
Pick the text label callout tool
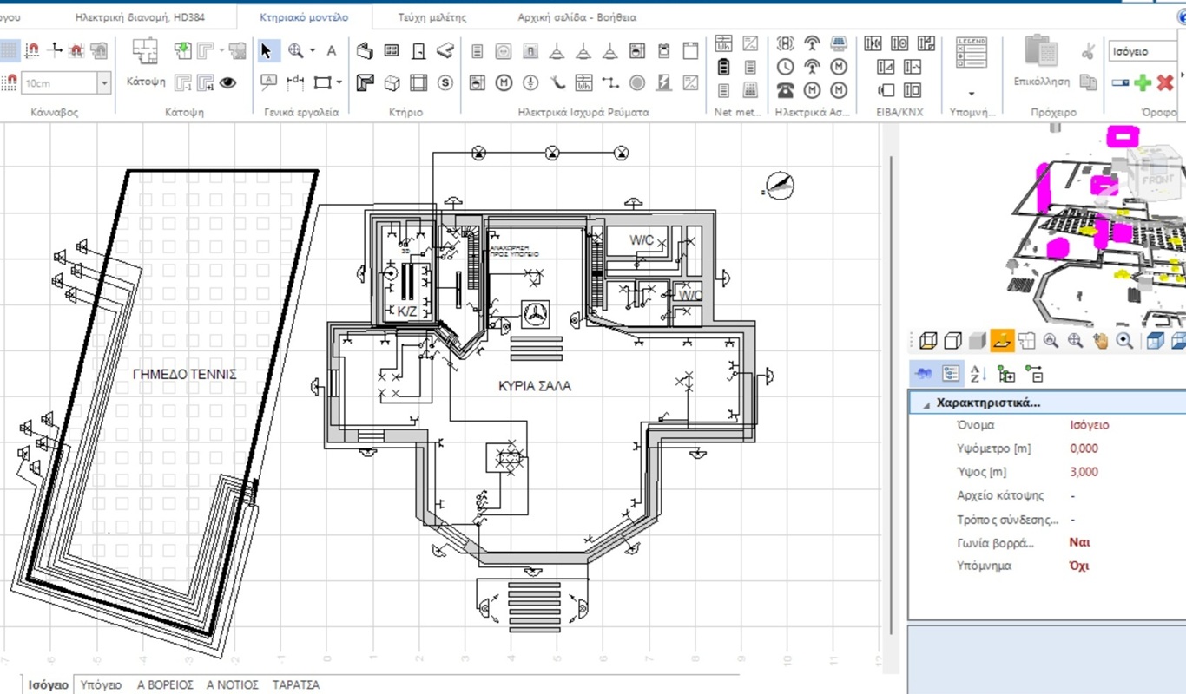click(x=267, y=82)
